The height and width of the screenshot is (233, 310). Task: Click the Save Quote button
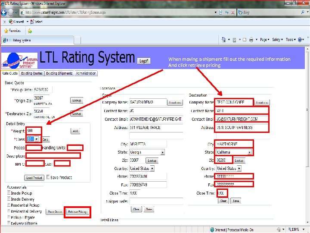(55, 212)
